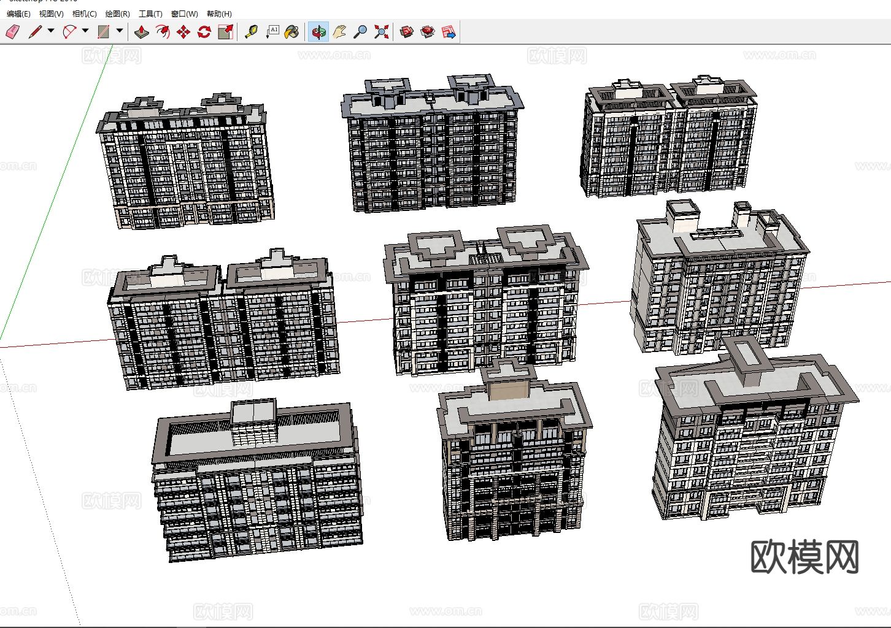Viewport: 891px width, 628px height.
Task: Select the Rotate tool
Action: (x=204, y=32)
